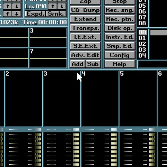Open the Help screen
The width and height of the screenshot is (167, 167).
(120, 64)
